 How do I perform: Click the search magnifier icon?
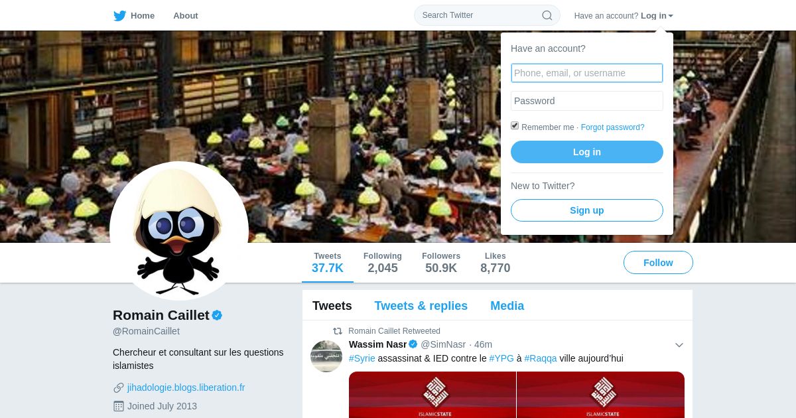pyautogui.click(x=547, y=15)
